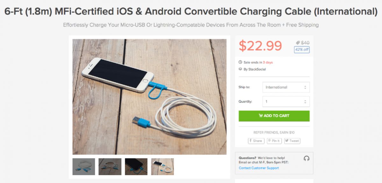Click the main product photo
Image resolution: width=382 pixels, height=183 pixels.
point(149,97)
